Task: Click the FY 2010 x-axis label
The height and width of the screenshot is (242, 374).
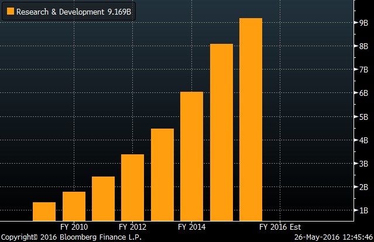Action: [74, 227]
